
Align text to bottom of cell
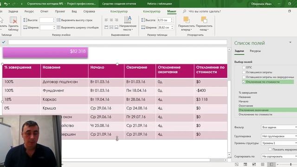116,27
